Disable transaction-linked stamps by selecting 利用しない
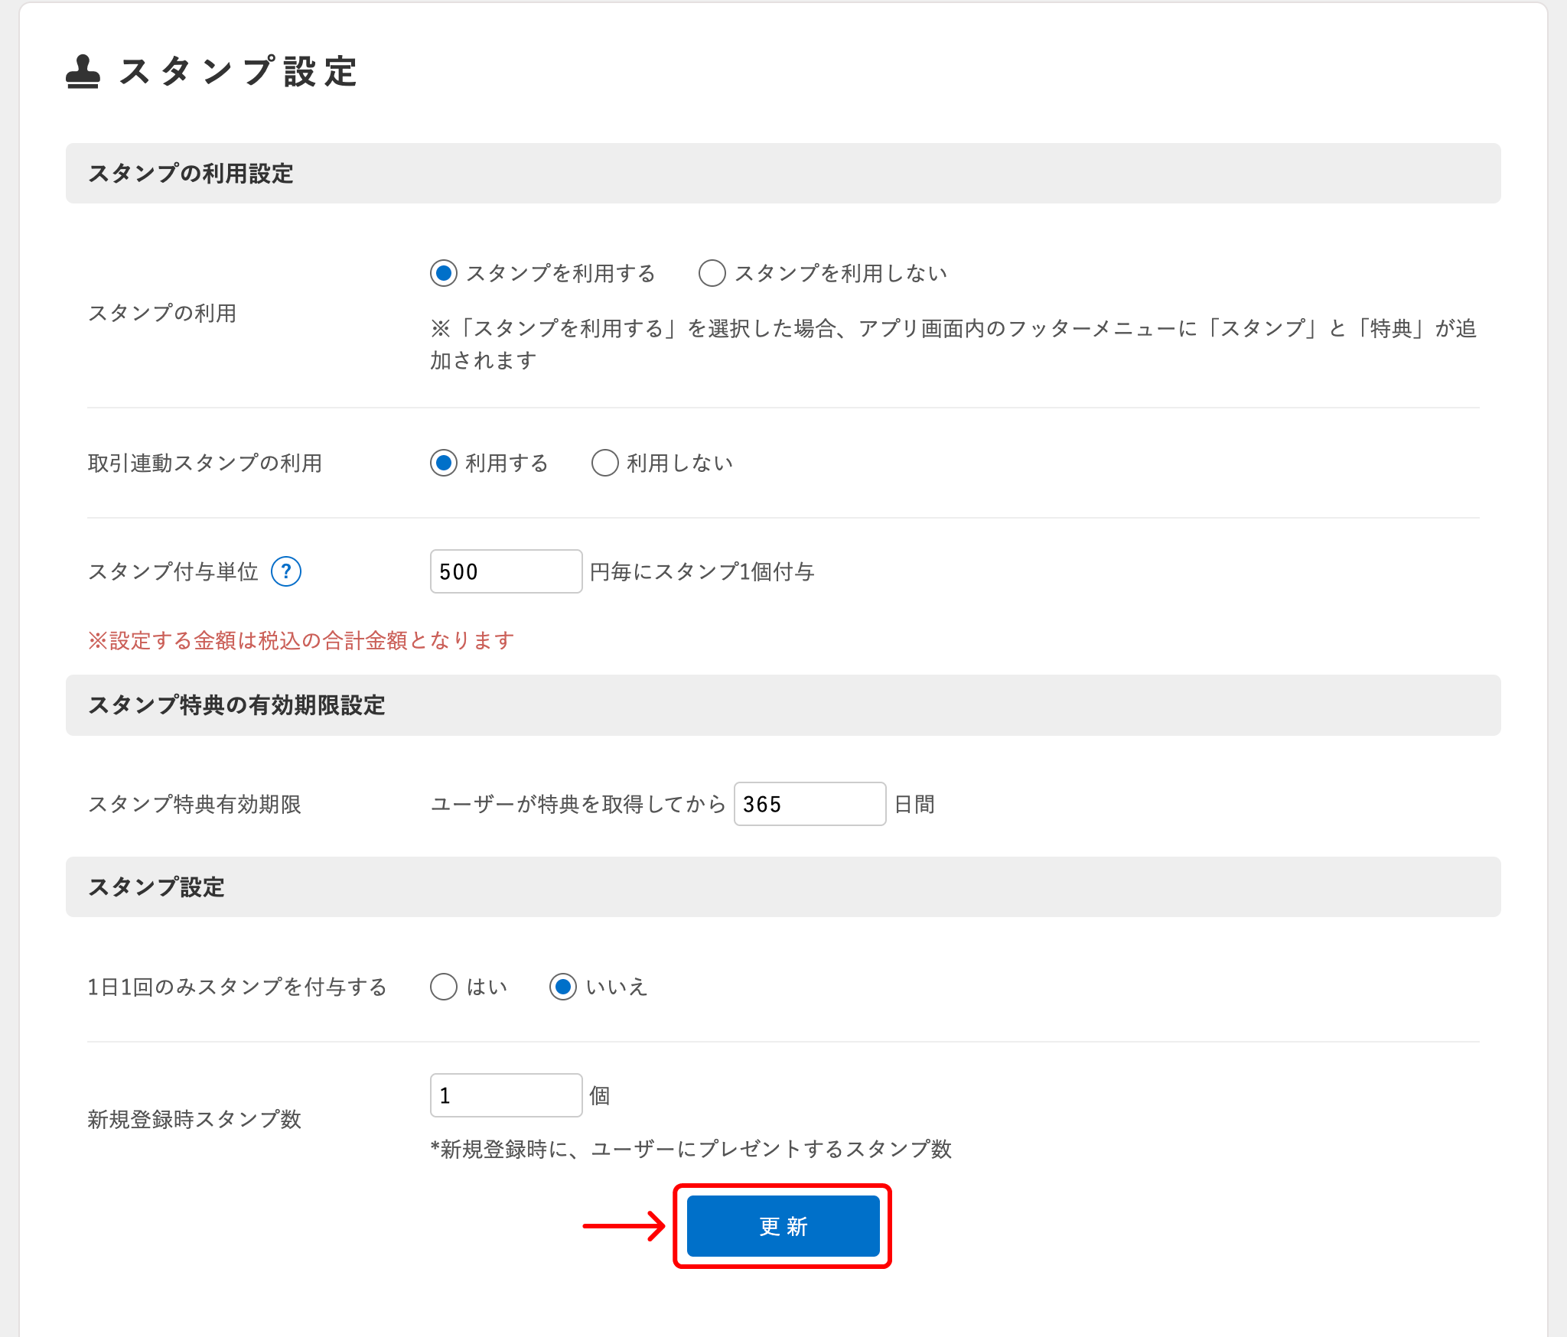The width and height of the screenshot is (1567, 1337). coord(604,463)
